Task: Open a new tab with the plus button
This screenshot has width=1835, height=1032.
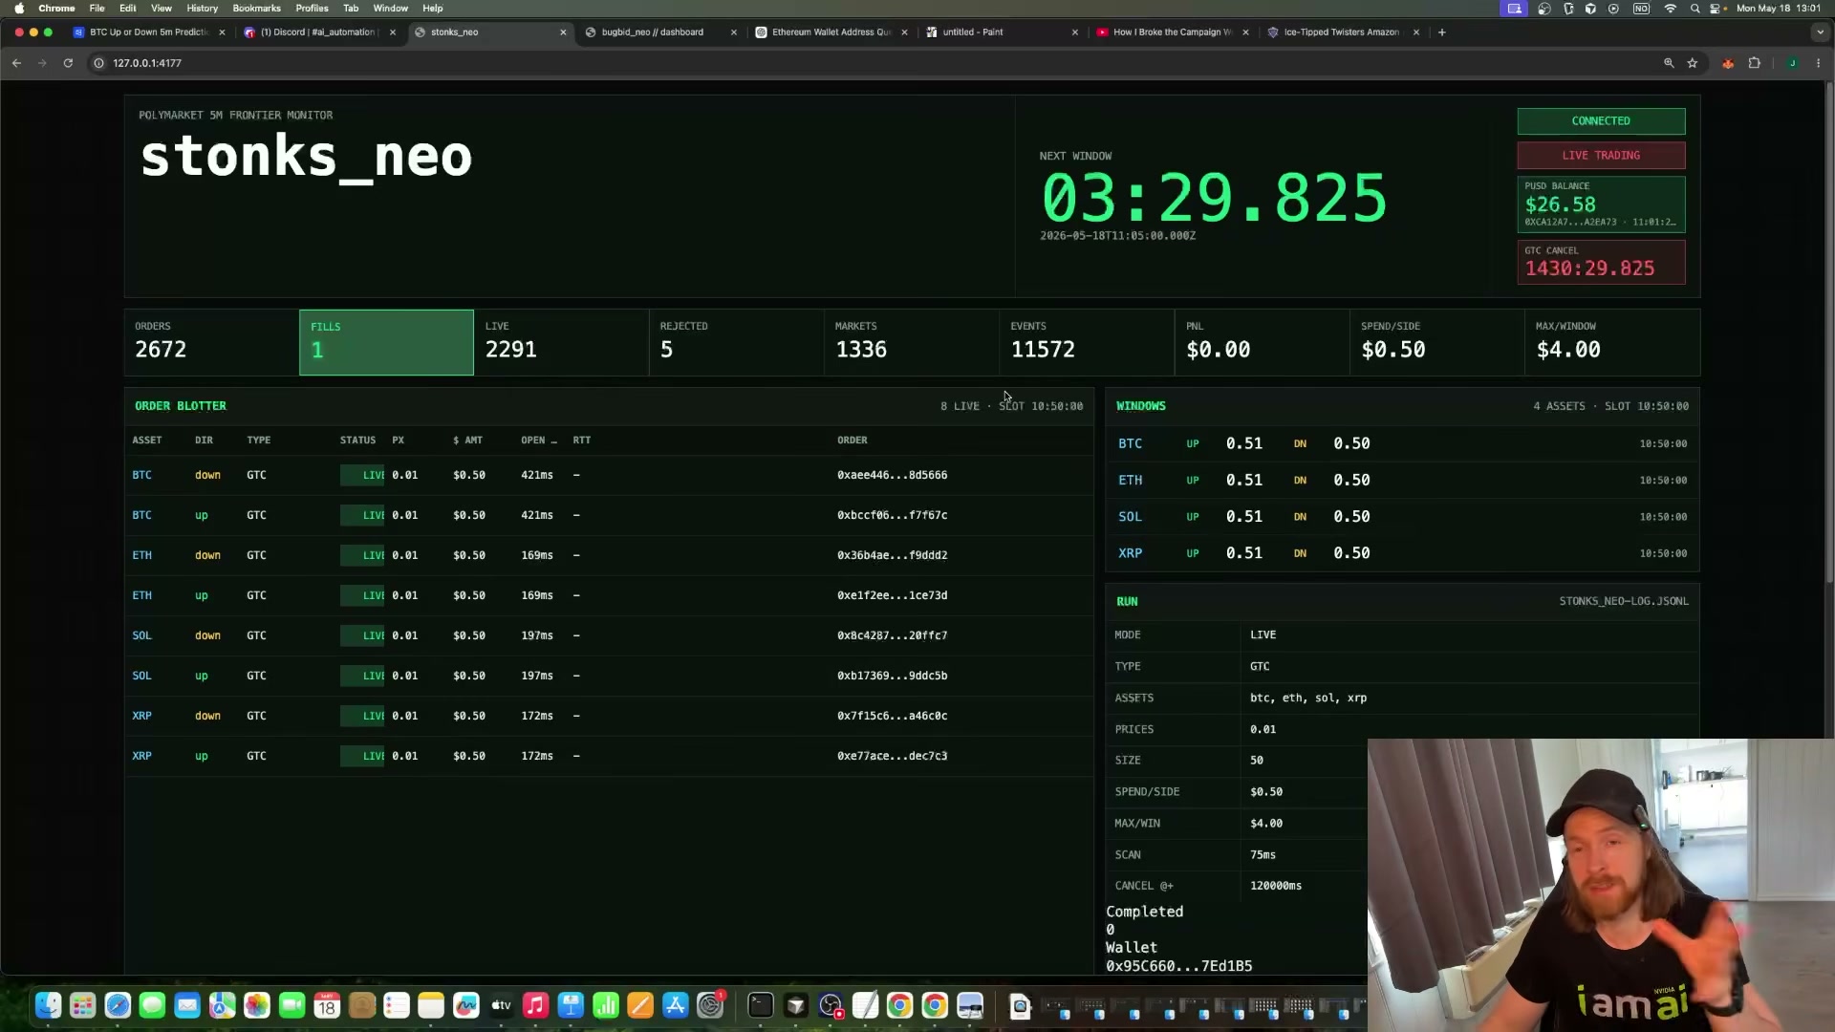Action: (1441, 32)
